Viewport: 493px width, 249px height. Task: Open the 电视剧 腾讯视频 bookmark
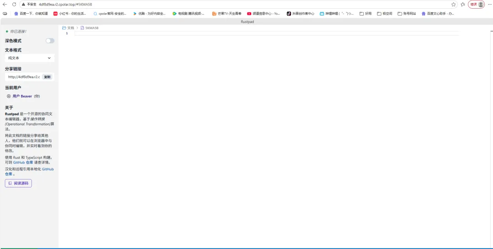coord(189,14)
